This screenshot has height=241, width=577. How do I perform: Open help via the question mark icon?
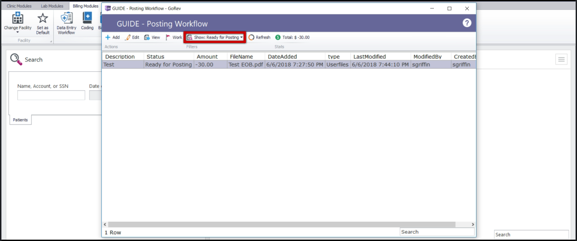[x=467, y=23]
